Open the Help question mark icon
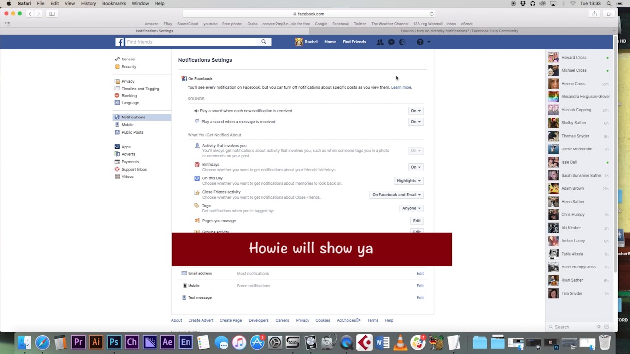The width and height of the screenshot is (630, 354). [420, 42]
